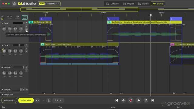Click the Deck 1 Low knob

(4, 29)
